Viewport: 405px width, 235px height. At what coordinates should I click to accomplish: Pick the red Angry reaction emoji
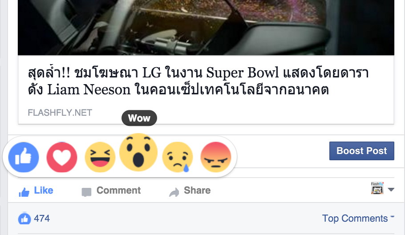pyautogui.click(x=216, y=157)
